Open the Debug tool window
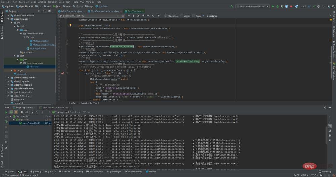 pos(36,171)
